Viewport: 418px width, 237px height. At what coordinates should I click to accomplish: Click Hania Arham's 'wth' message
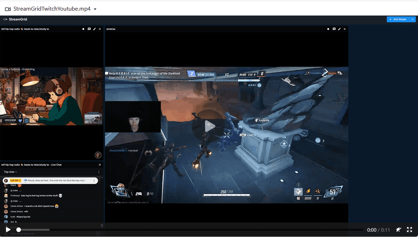point(16,211)
